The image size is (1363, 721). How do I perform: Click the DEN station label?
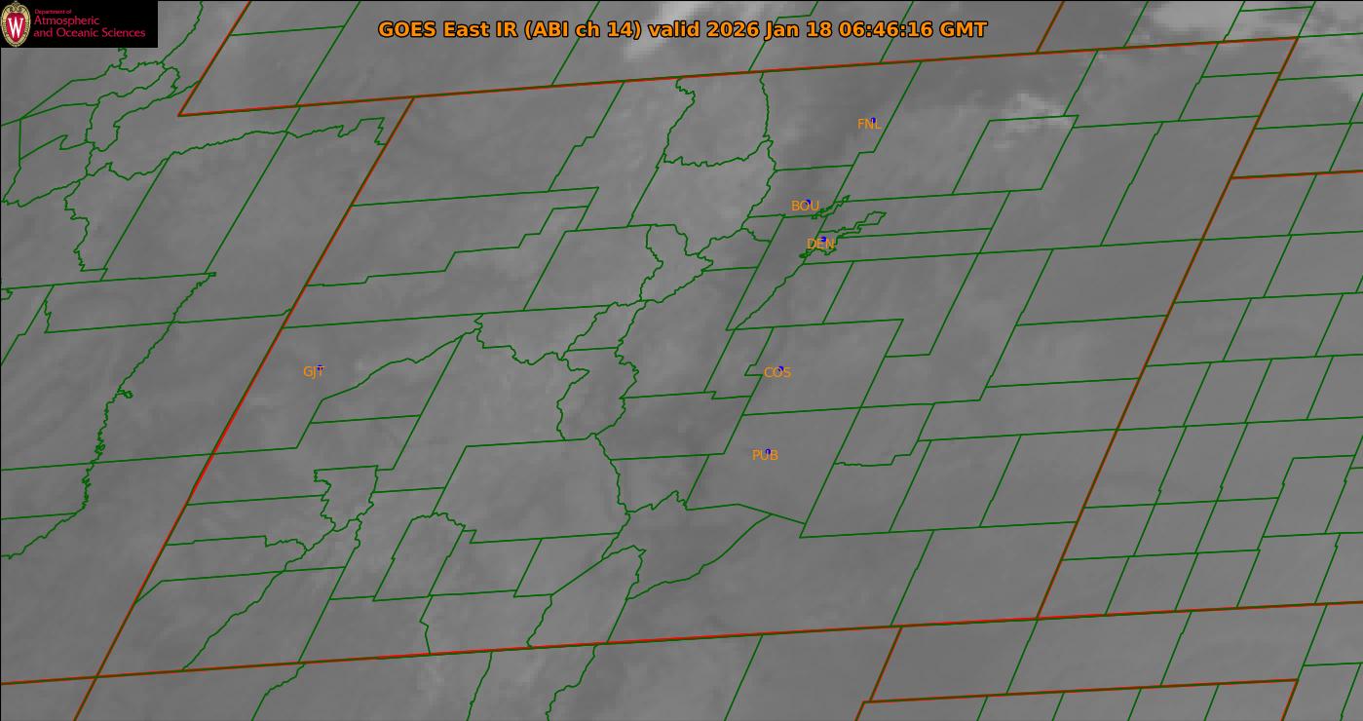[x=821, y=244]
